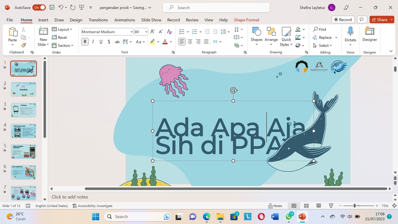
Task: Switch to Slide Sorter view icon
Action: [306, 206]
